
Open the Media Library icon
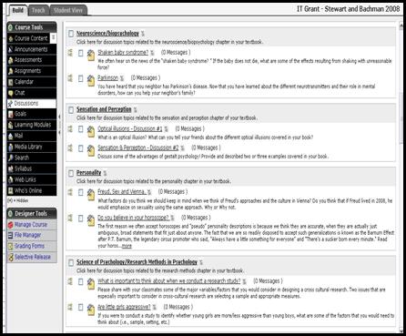point(11,147)
